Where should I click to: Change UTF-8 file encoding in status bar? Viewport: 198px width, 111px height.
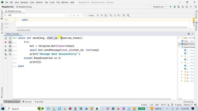[163, 105]
